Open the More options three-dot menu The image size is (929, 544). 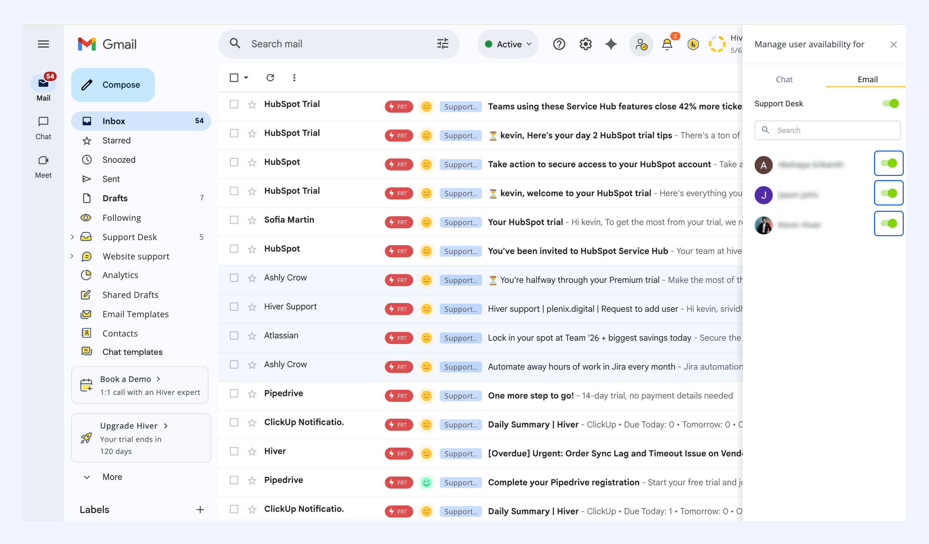click(294, 78)
